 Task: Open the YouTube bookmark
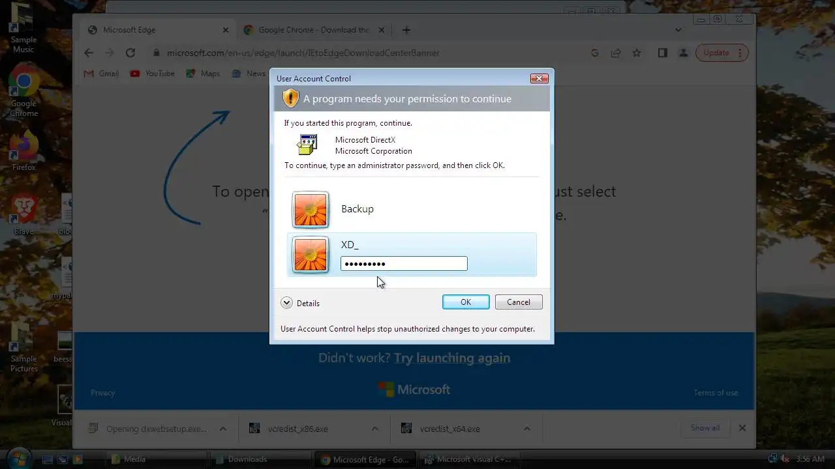(x=152, y=74)
